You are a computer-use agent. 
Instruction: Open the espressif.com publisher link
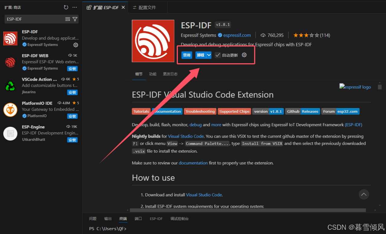237,35
